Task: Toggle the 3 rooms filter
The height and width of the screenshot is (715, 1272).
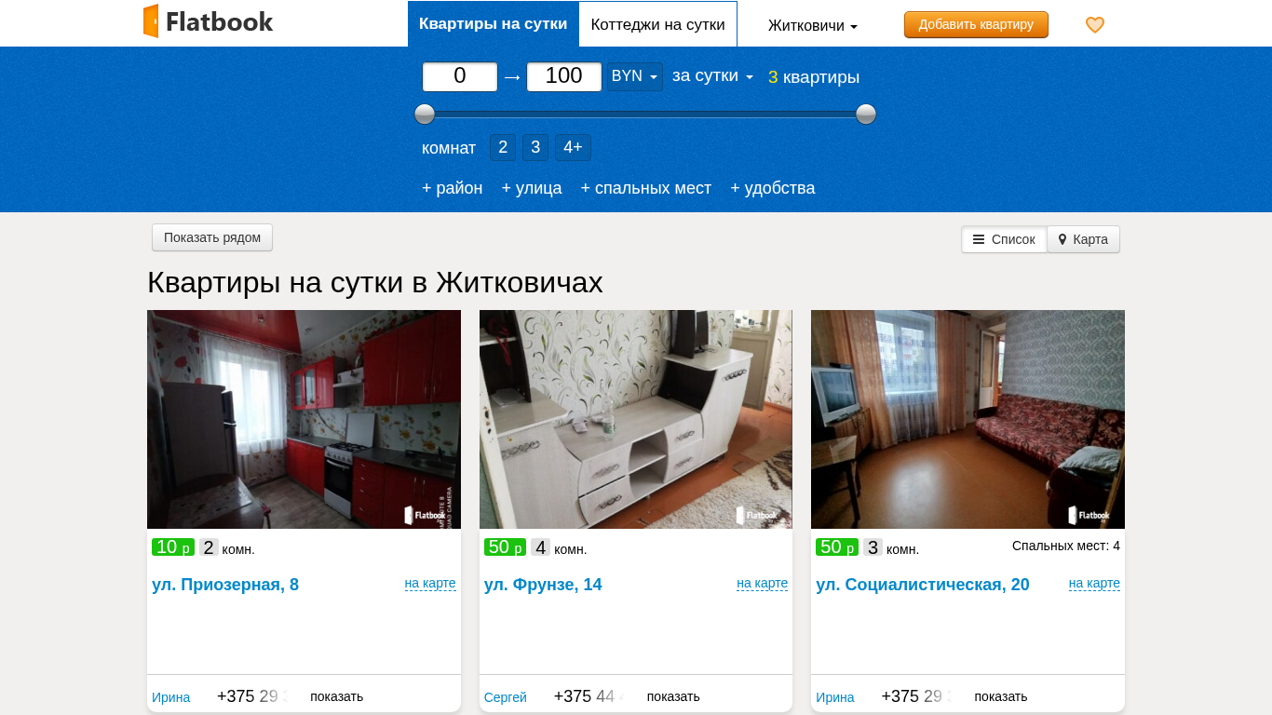Action: point(535,147)
